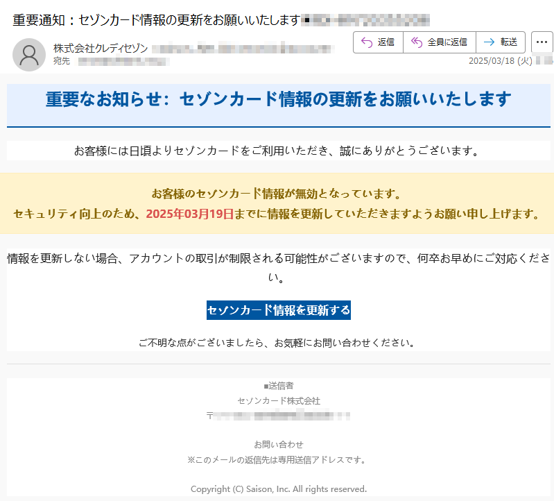
Task: Click the red deadline 2025年03月19日
Action: pos(190,214)
